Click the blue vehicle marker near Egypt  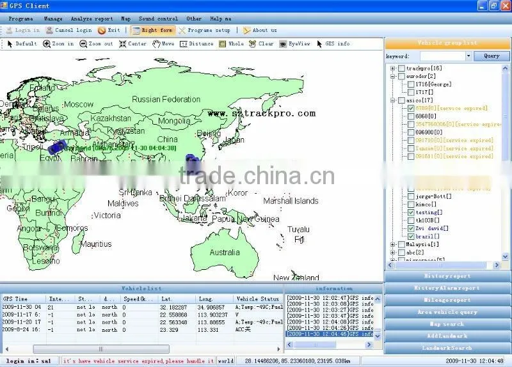pos(57,147)
